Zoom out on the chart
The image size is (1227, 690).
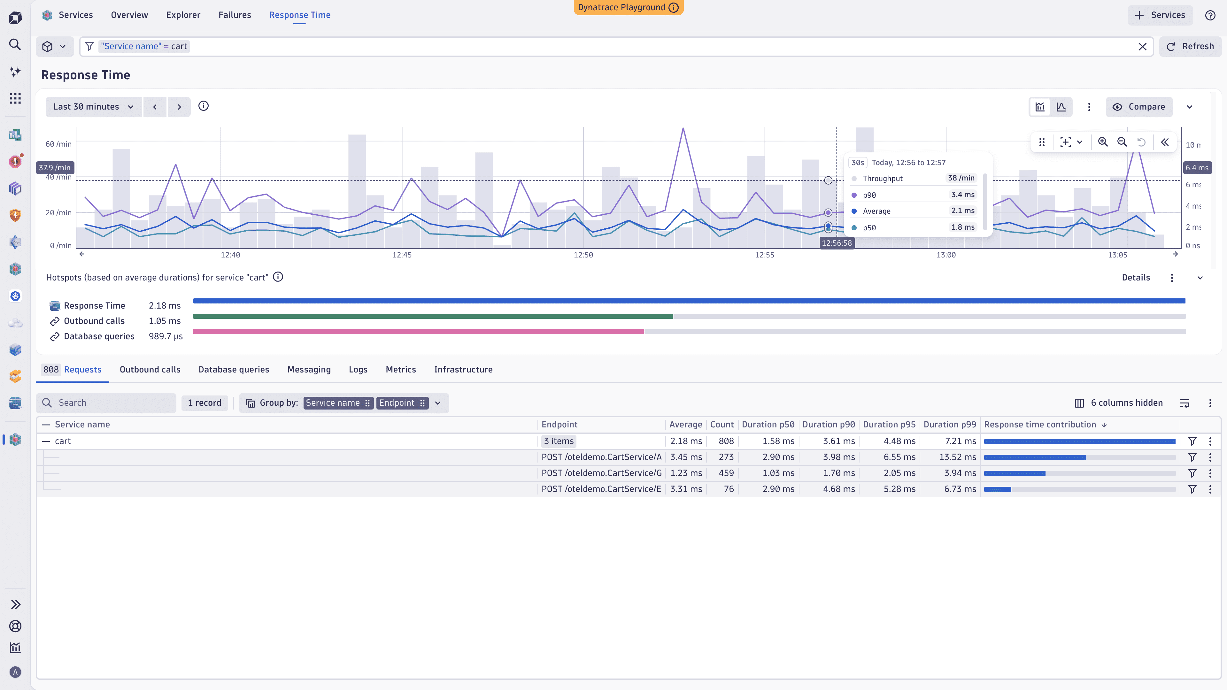tap(1122, 142)
